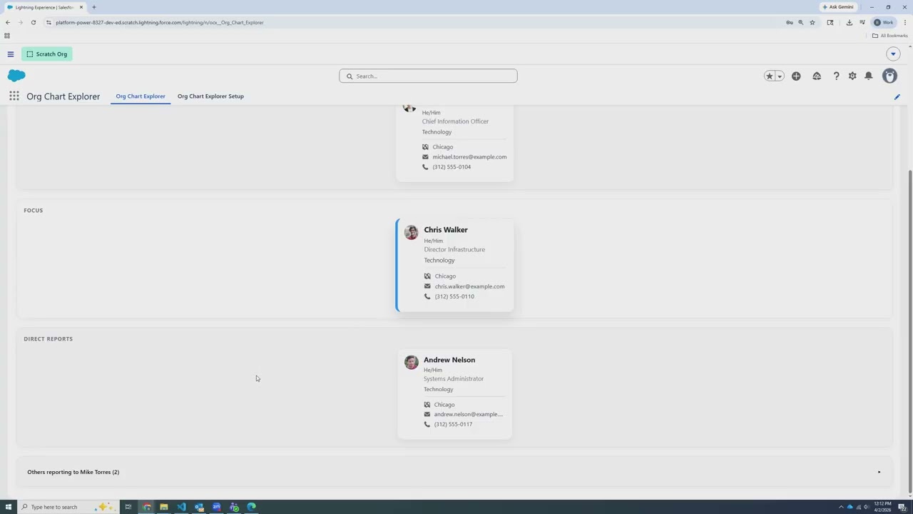Call (312) 555-0104

[452, 167]
